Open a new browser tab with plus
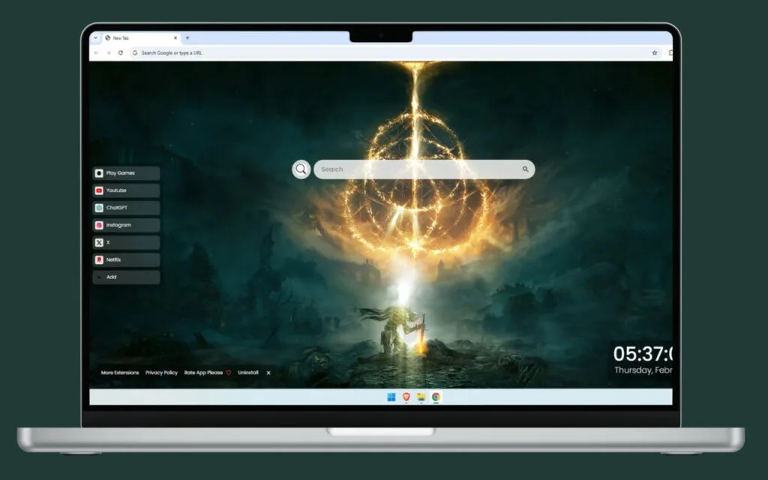 (x=187, y=37)
